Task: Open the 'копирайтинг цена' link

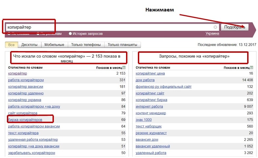Action: click(150, 73)
